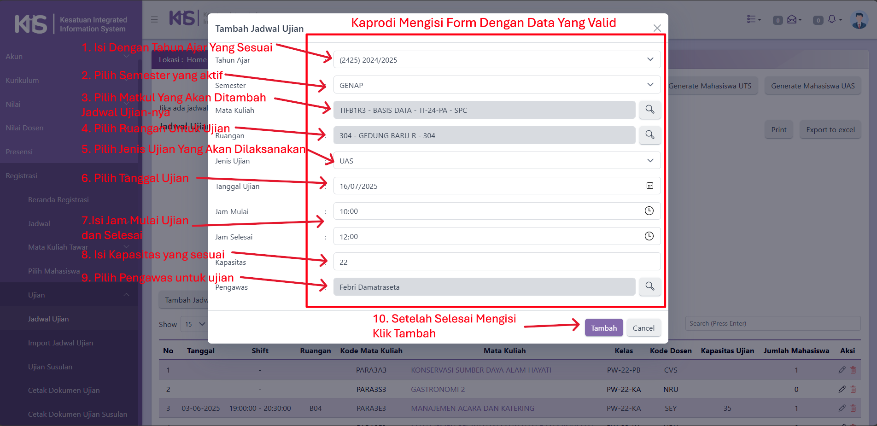
Task: Click the Jam Selesai clock icon
Action: [x=649, y=236]
